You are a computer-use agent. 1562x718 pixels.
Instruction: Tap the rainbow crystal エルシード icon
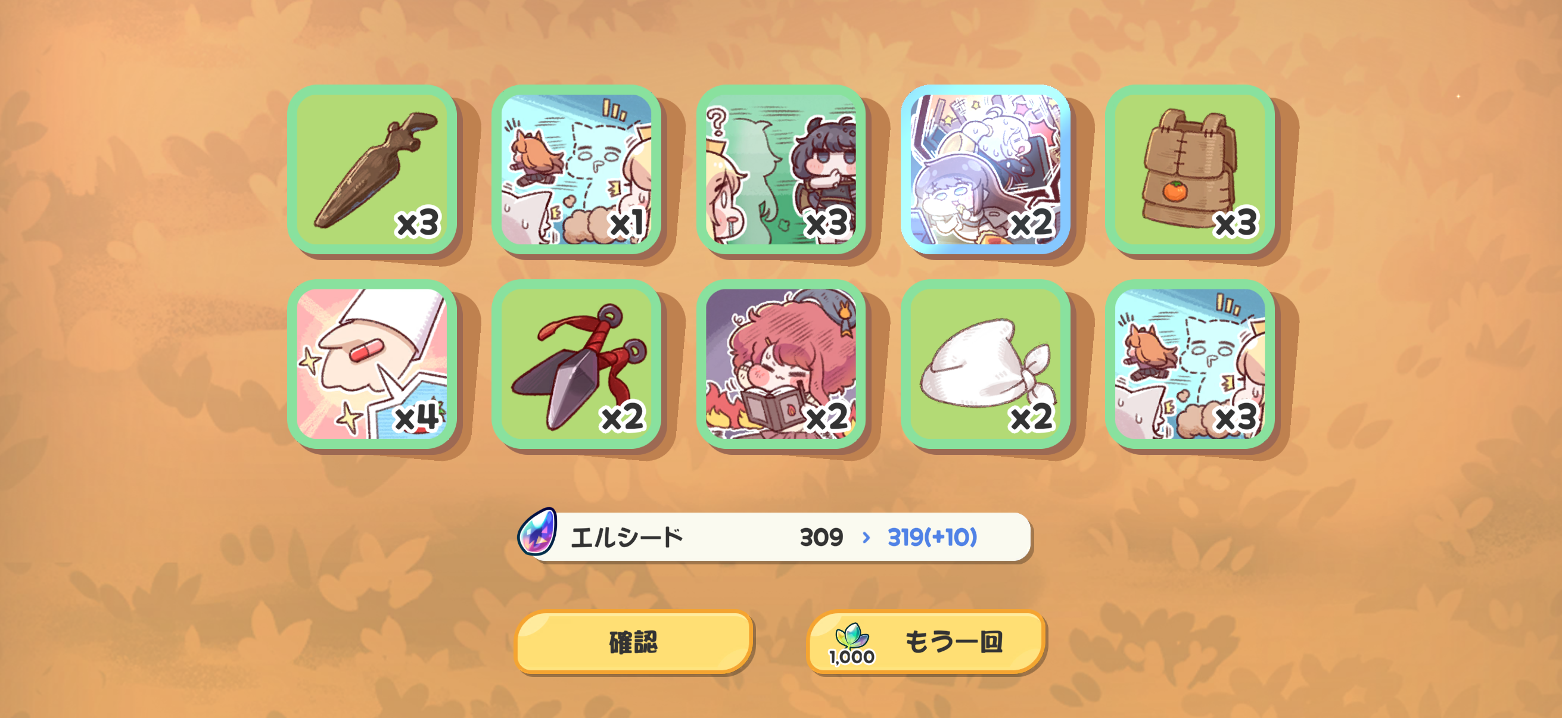pyautogui.click(x=537, y=532)
